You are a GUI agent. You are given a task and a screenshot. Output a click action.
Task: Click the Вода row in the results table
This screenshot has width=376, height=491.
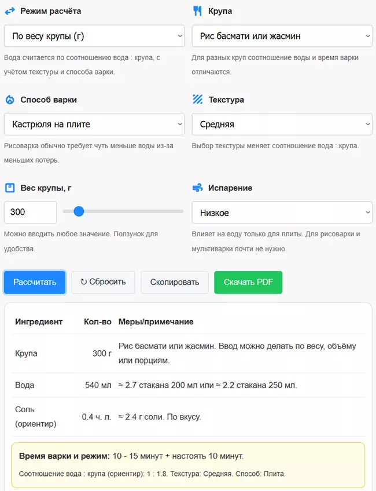pyautogui.click(x=188, y=385)
